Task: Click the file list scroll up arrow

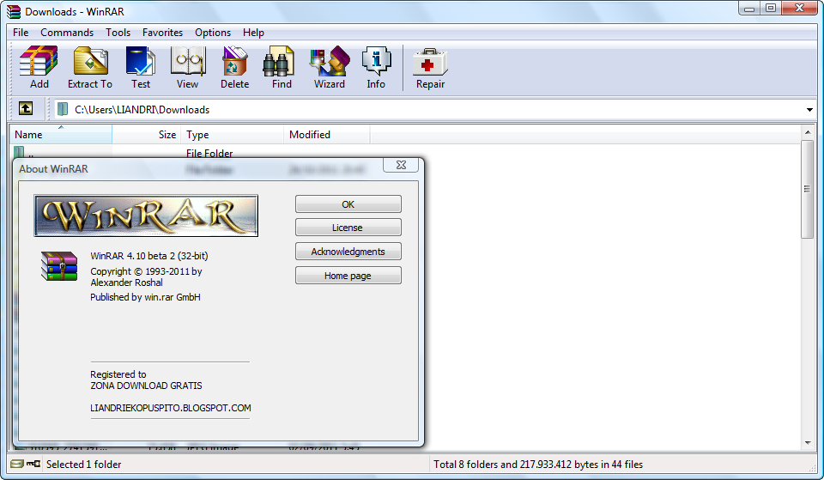Action: tap(808, 132)
